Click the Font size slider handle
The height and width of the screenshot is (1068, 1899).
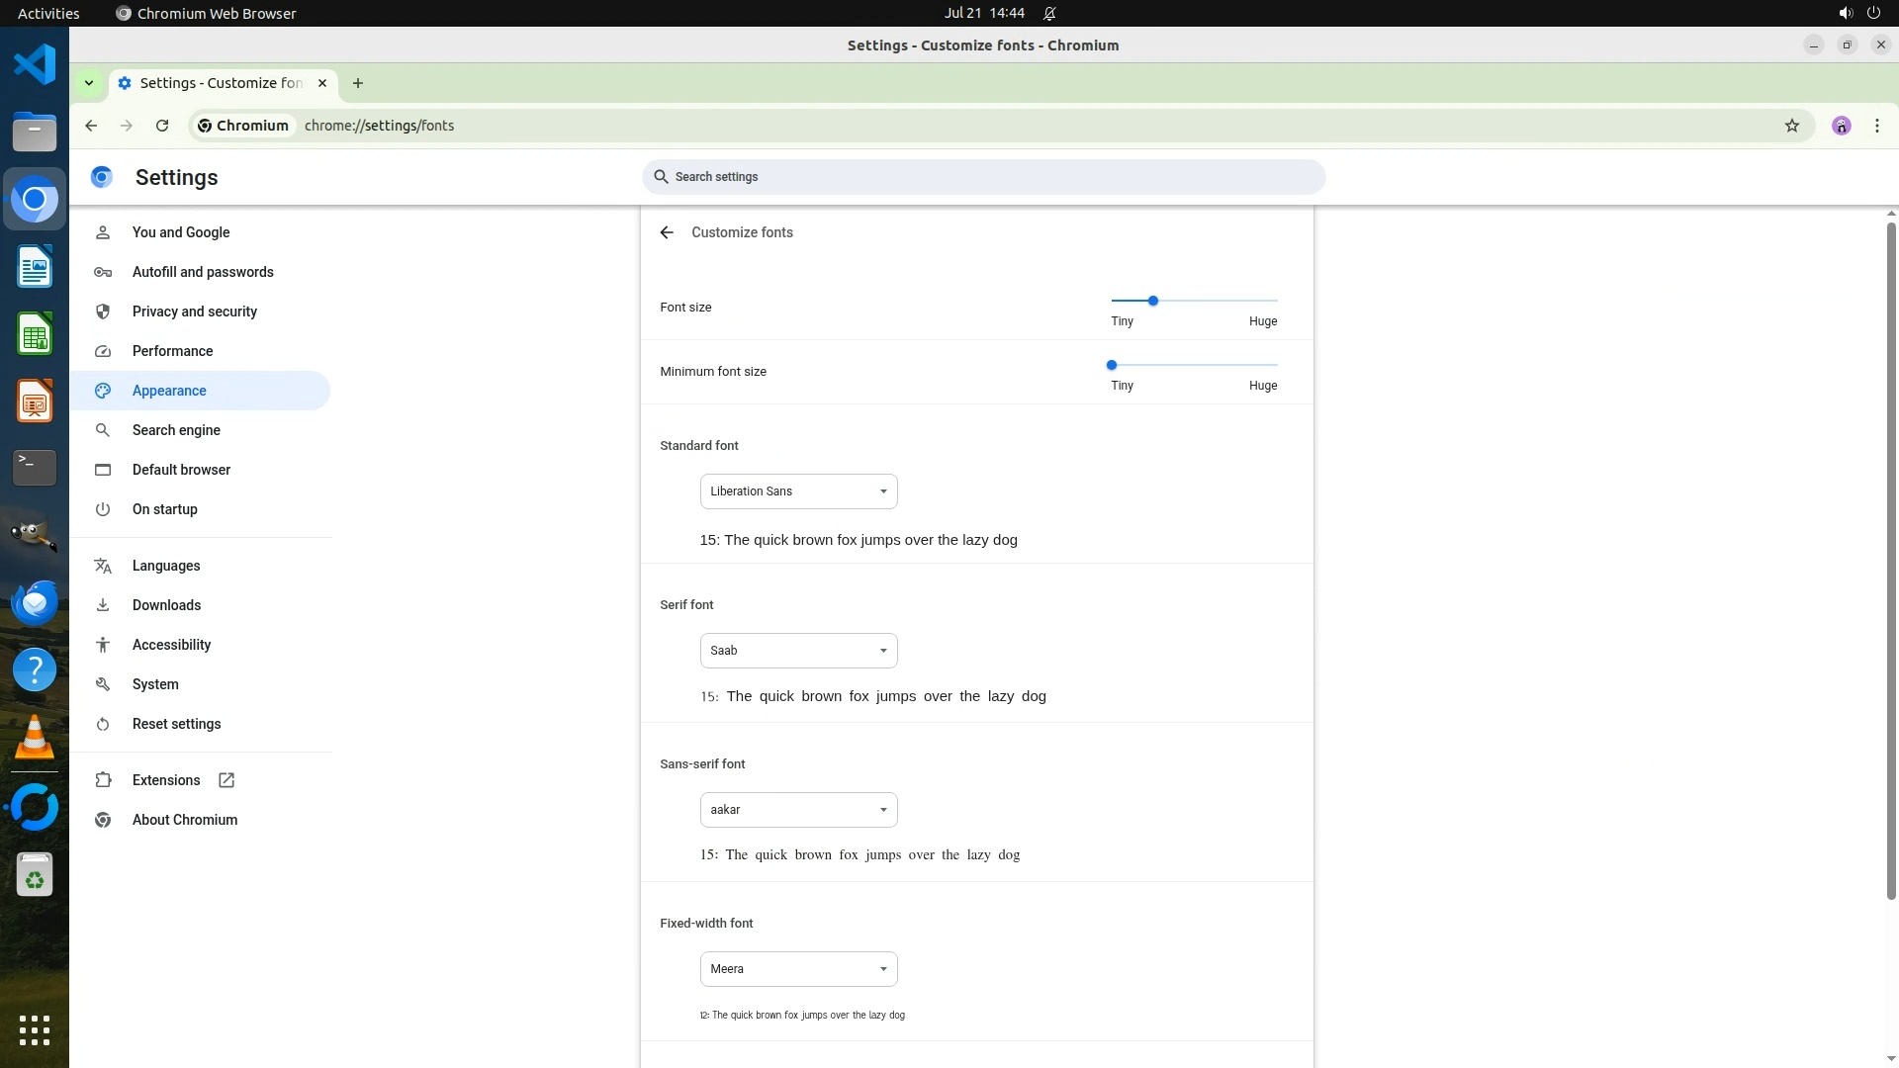coord(1152,301)
